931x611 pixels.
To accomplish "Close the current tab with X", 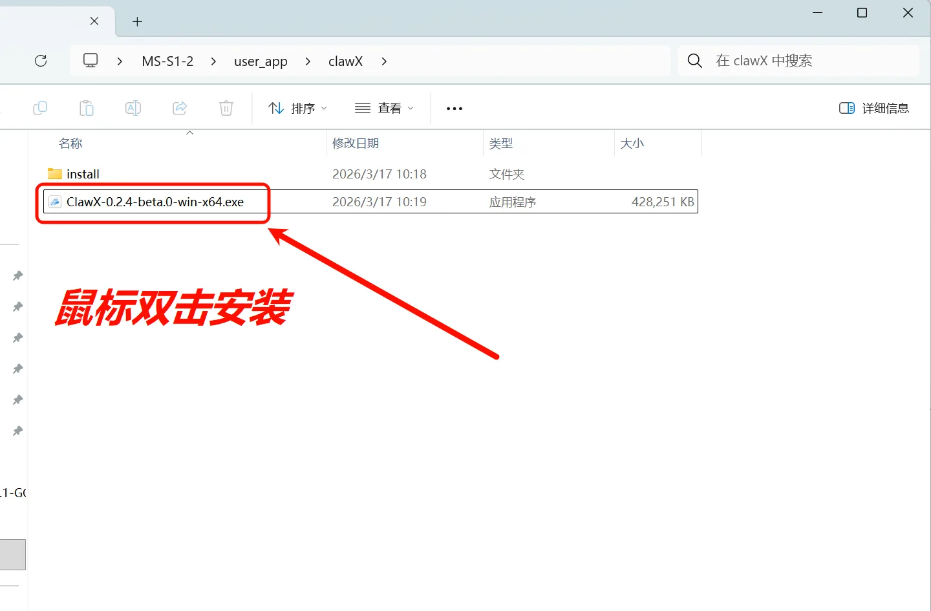I will point(94,21).
